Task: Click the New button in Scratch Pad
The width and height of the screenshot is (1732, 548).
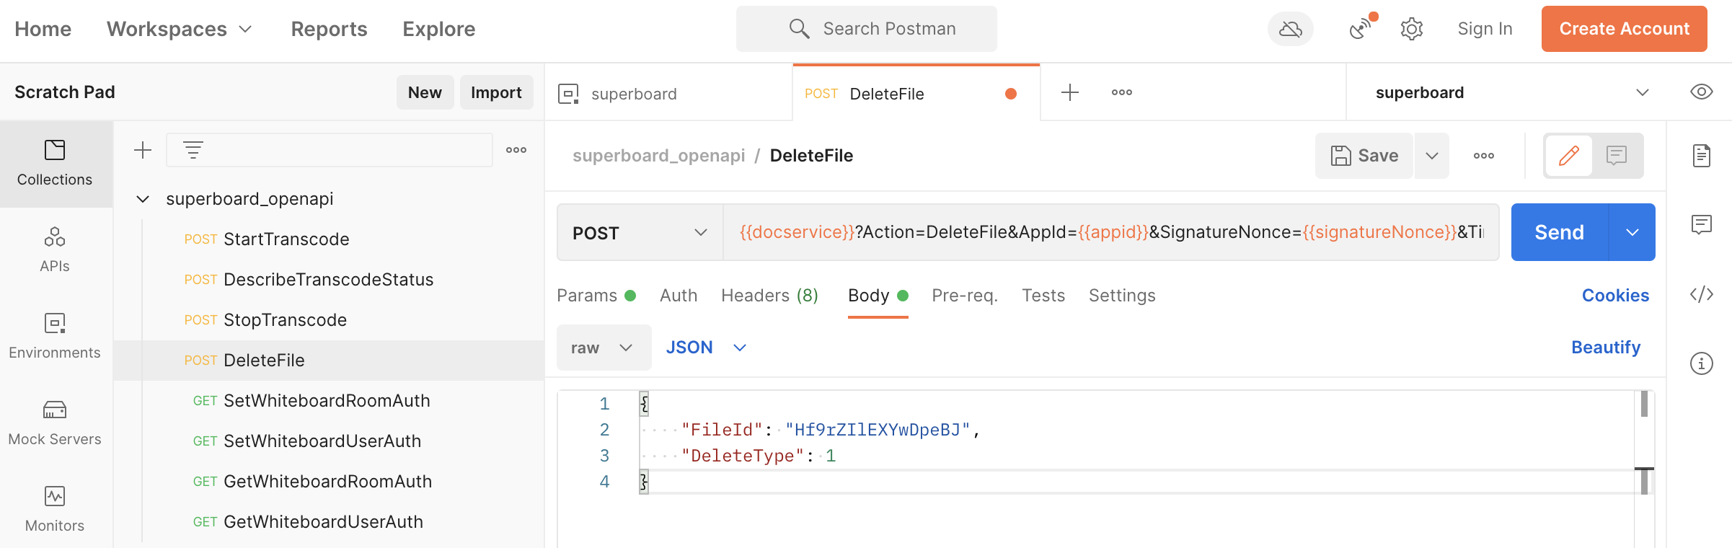Action: click(x=425, y=92)
